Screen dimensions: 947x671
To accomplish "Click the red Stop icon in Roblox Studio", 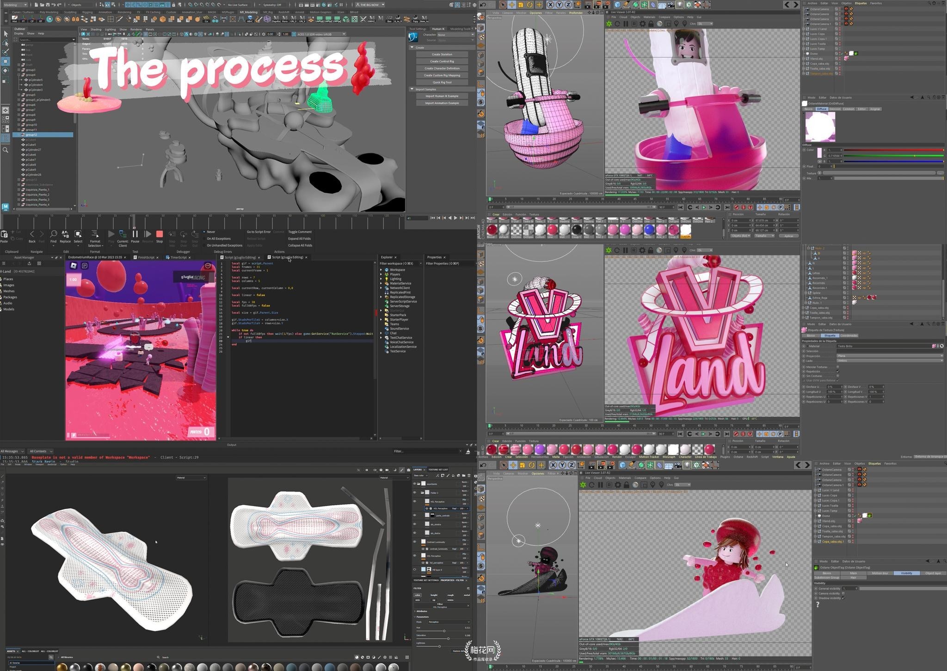I will 160,234.
